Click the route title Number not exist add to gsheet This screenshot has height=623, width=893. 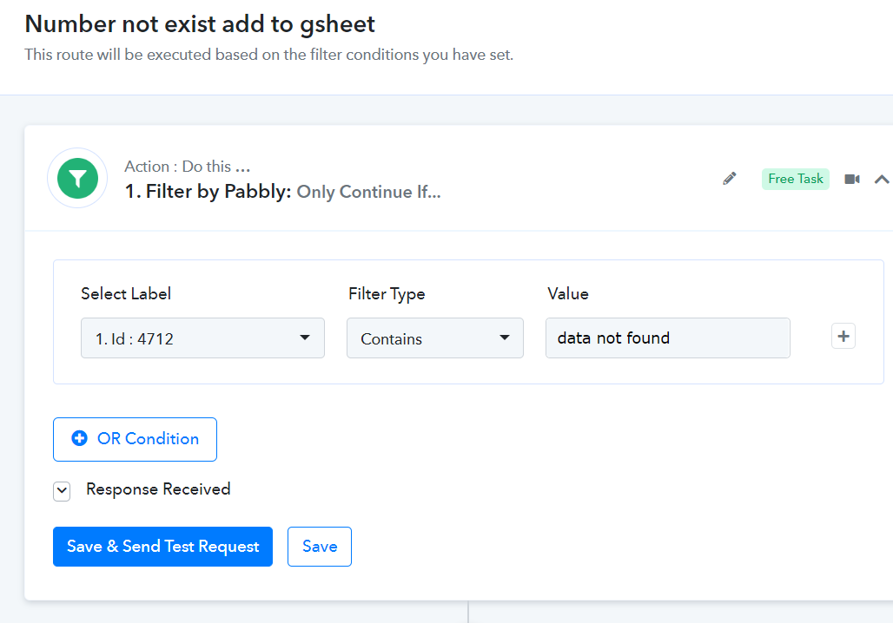pyautogui.click(x=200, y=24)
